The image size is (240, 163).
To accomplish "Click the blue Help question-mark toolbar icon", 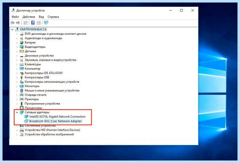I will 33,23.
